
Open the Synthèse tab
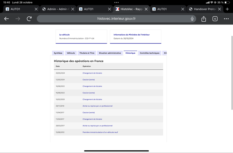pos(58,53)
